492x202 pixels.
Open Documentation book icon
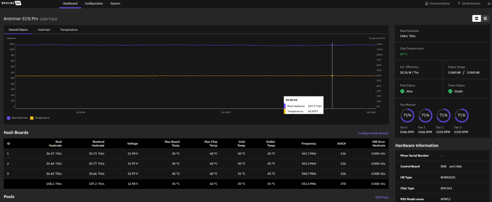[x=427, y=3]
